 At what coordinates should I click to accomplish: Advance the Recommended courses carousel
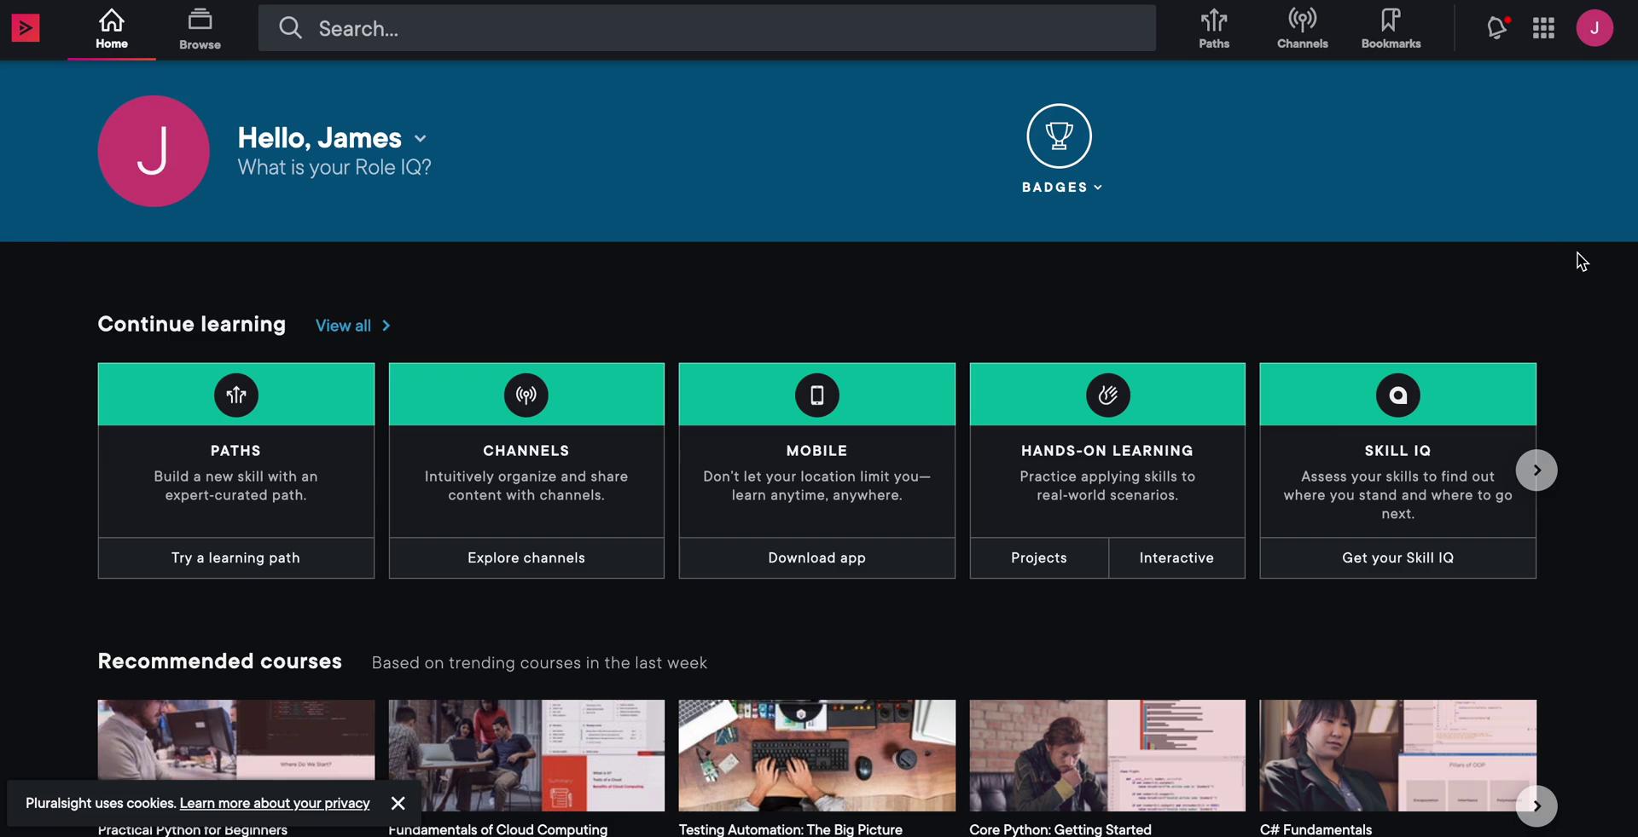point(1536,806)
